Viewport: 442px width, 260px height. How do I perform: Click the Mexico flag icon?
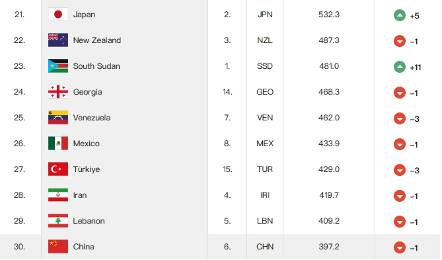point(58,144)
